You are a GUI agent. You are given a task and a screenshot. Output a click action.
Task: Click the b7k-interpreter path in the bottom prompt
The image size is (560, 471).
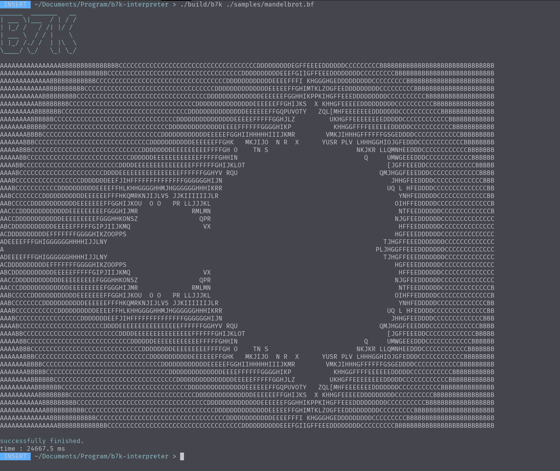(x=101, y=456)
